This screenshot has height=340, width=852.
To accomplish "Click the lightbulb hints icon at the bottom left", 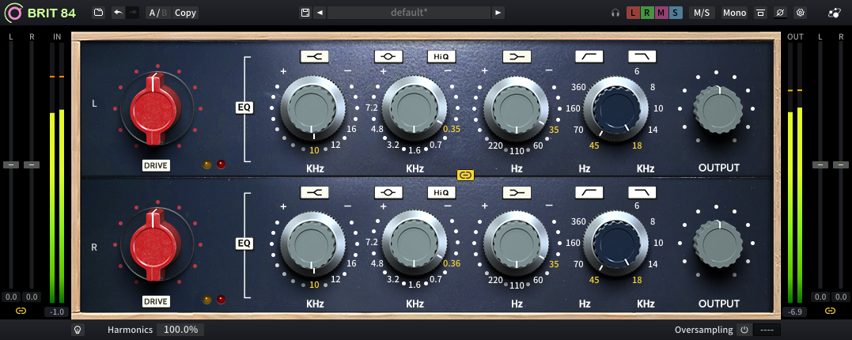I will 78,330.
